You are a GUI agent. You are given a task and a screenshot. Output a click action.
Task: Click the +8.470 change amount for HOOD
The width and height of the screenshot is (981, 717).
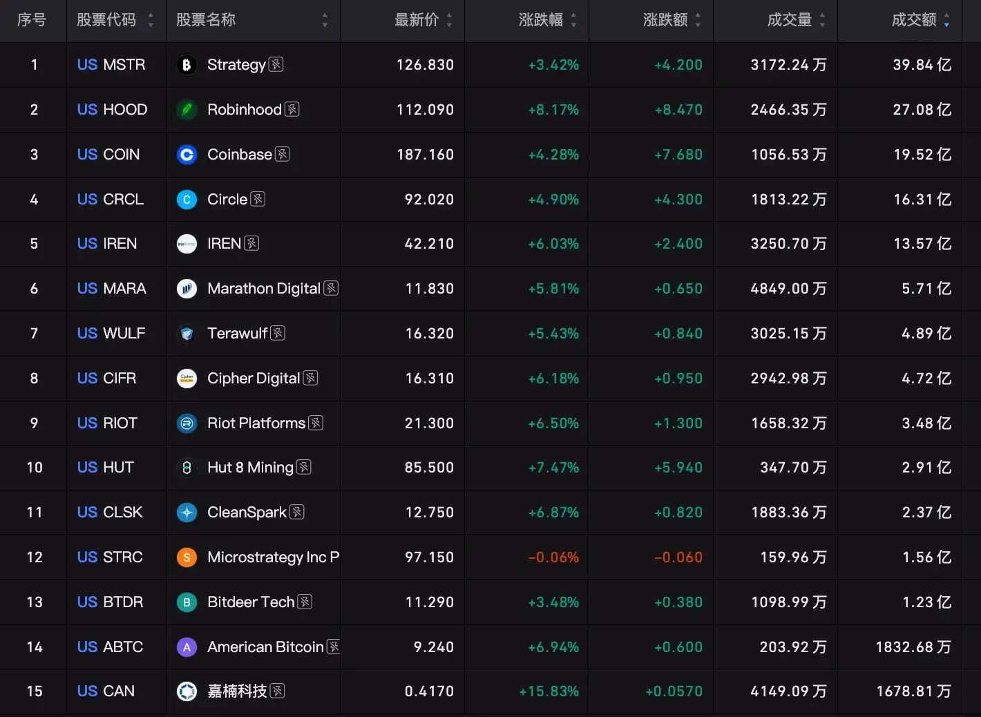[678, 110]
